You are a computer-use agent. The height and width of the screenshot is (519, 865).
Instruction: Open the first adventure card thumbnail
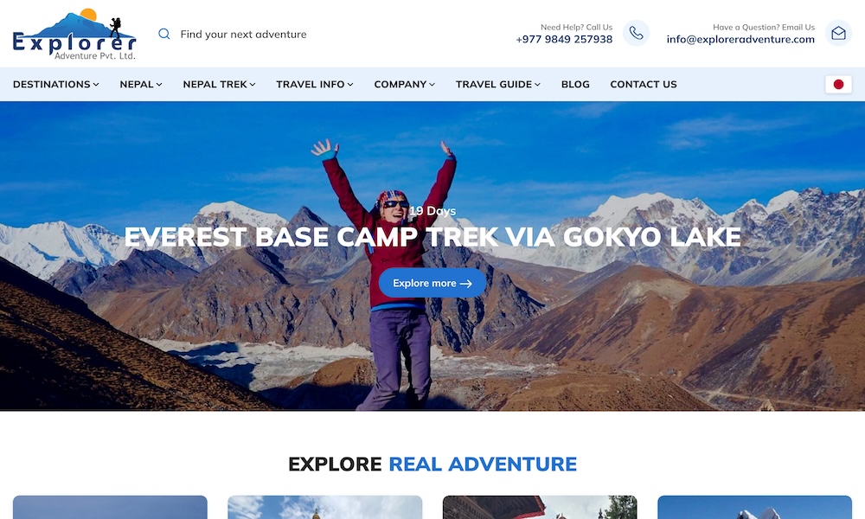[x=111, y=507]
